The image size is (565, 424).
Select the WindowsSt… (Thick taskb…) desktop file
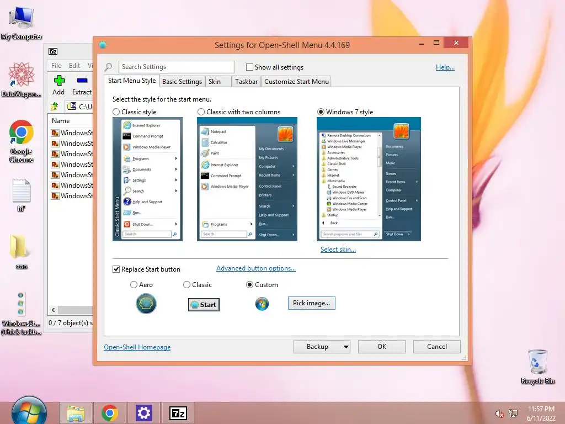click(x=22, y=314)
